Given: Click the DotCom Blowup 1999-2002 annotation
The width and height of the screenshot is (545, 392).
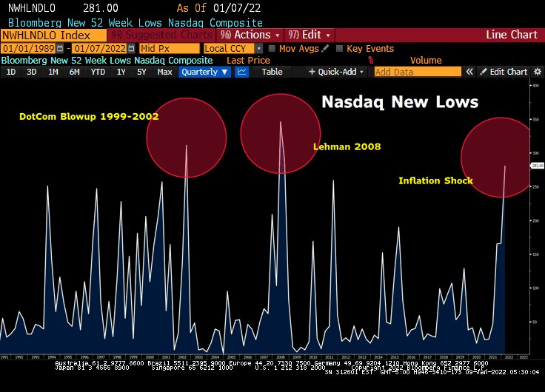Looking at the screenshot, I should click(x=89, y=116).
